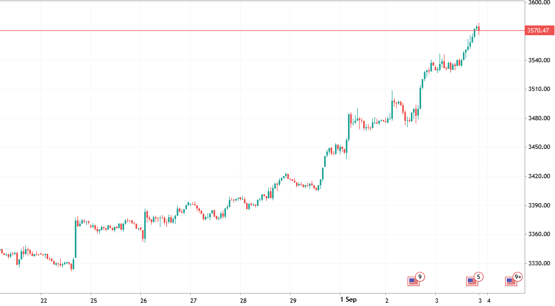The width and height of the screenshot is (555, 306).
Task: Click the '1 Sep' date label
Action: [x=349, y=300]
